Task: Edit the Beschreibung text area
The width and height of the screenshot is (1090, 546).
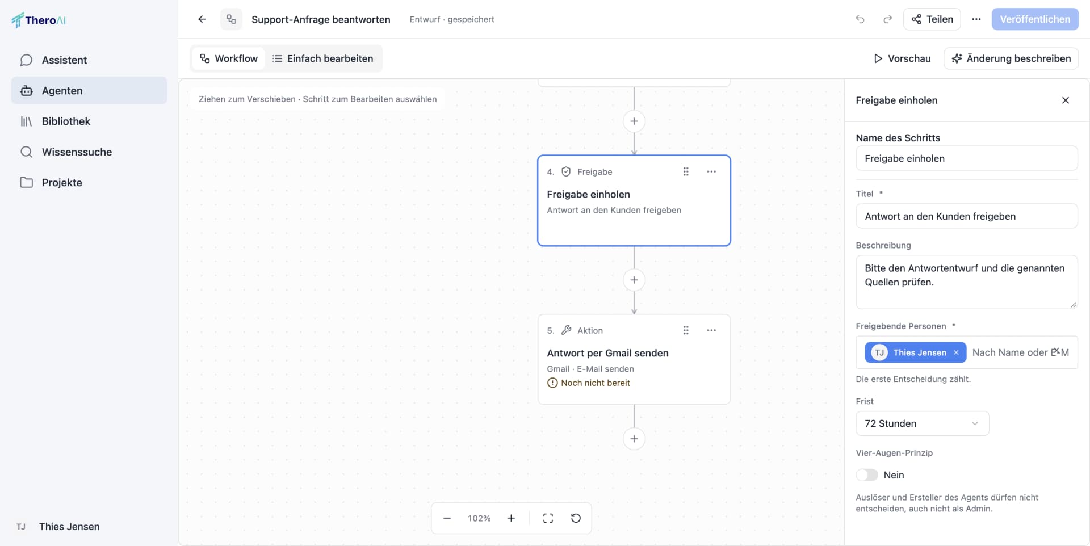Action: coord(967,282)
